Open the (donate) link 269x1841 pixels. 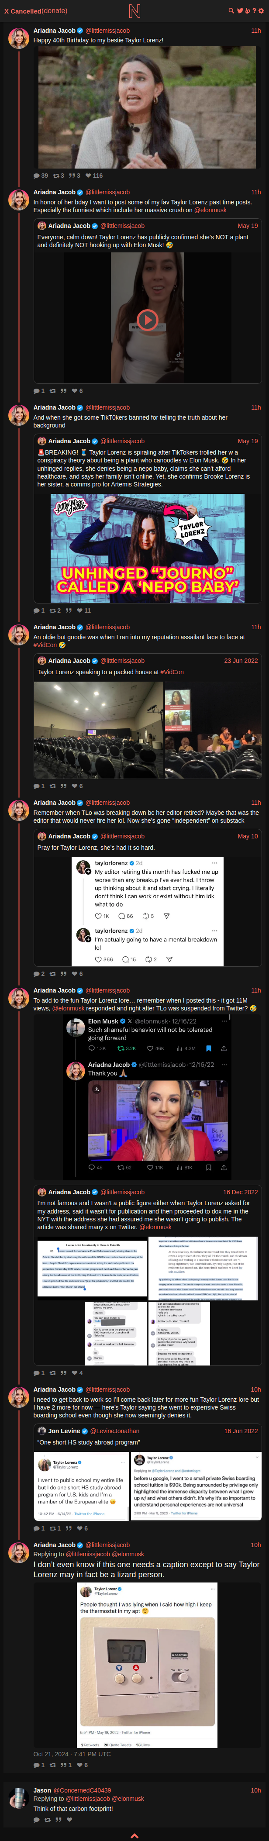coord(55,11)
